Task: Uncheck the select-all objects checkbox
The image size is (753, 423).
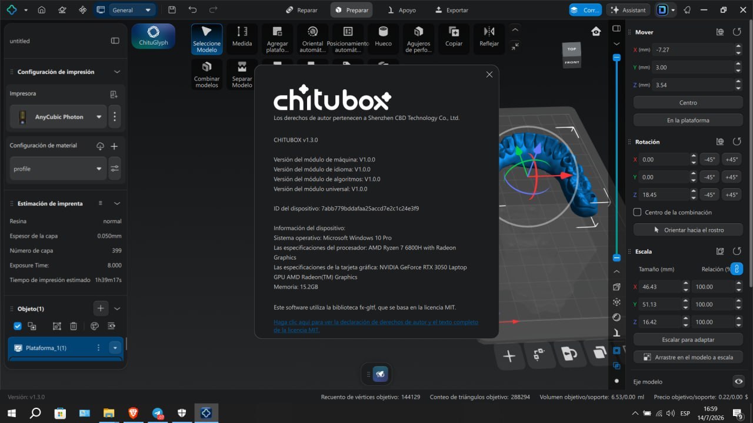Action: tap(18, 326)
